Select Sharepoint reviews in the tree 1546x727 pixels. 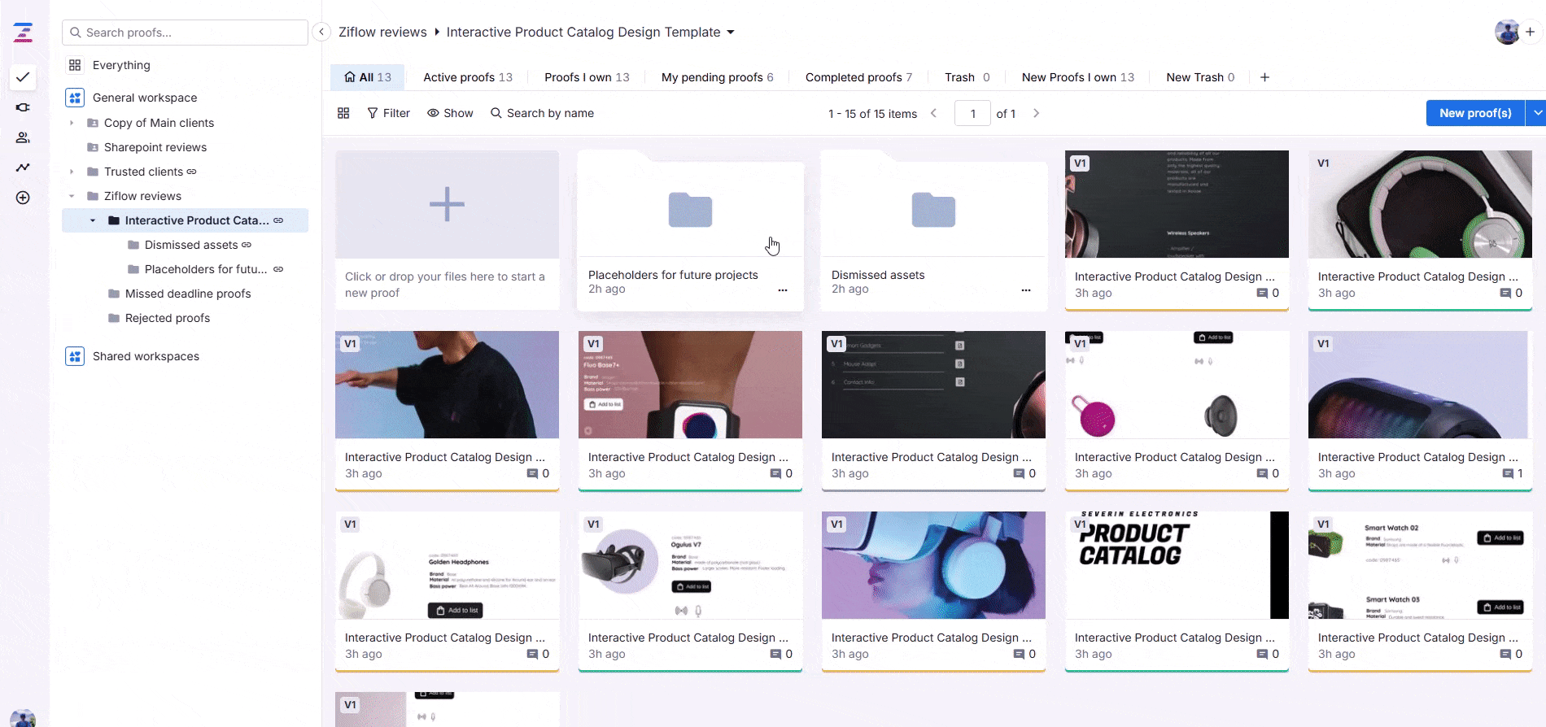[x=155, y=147]
